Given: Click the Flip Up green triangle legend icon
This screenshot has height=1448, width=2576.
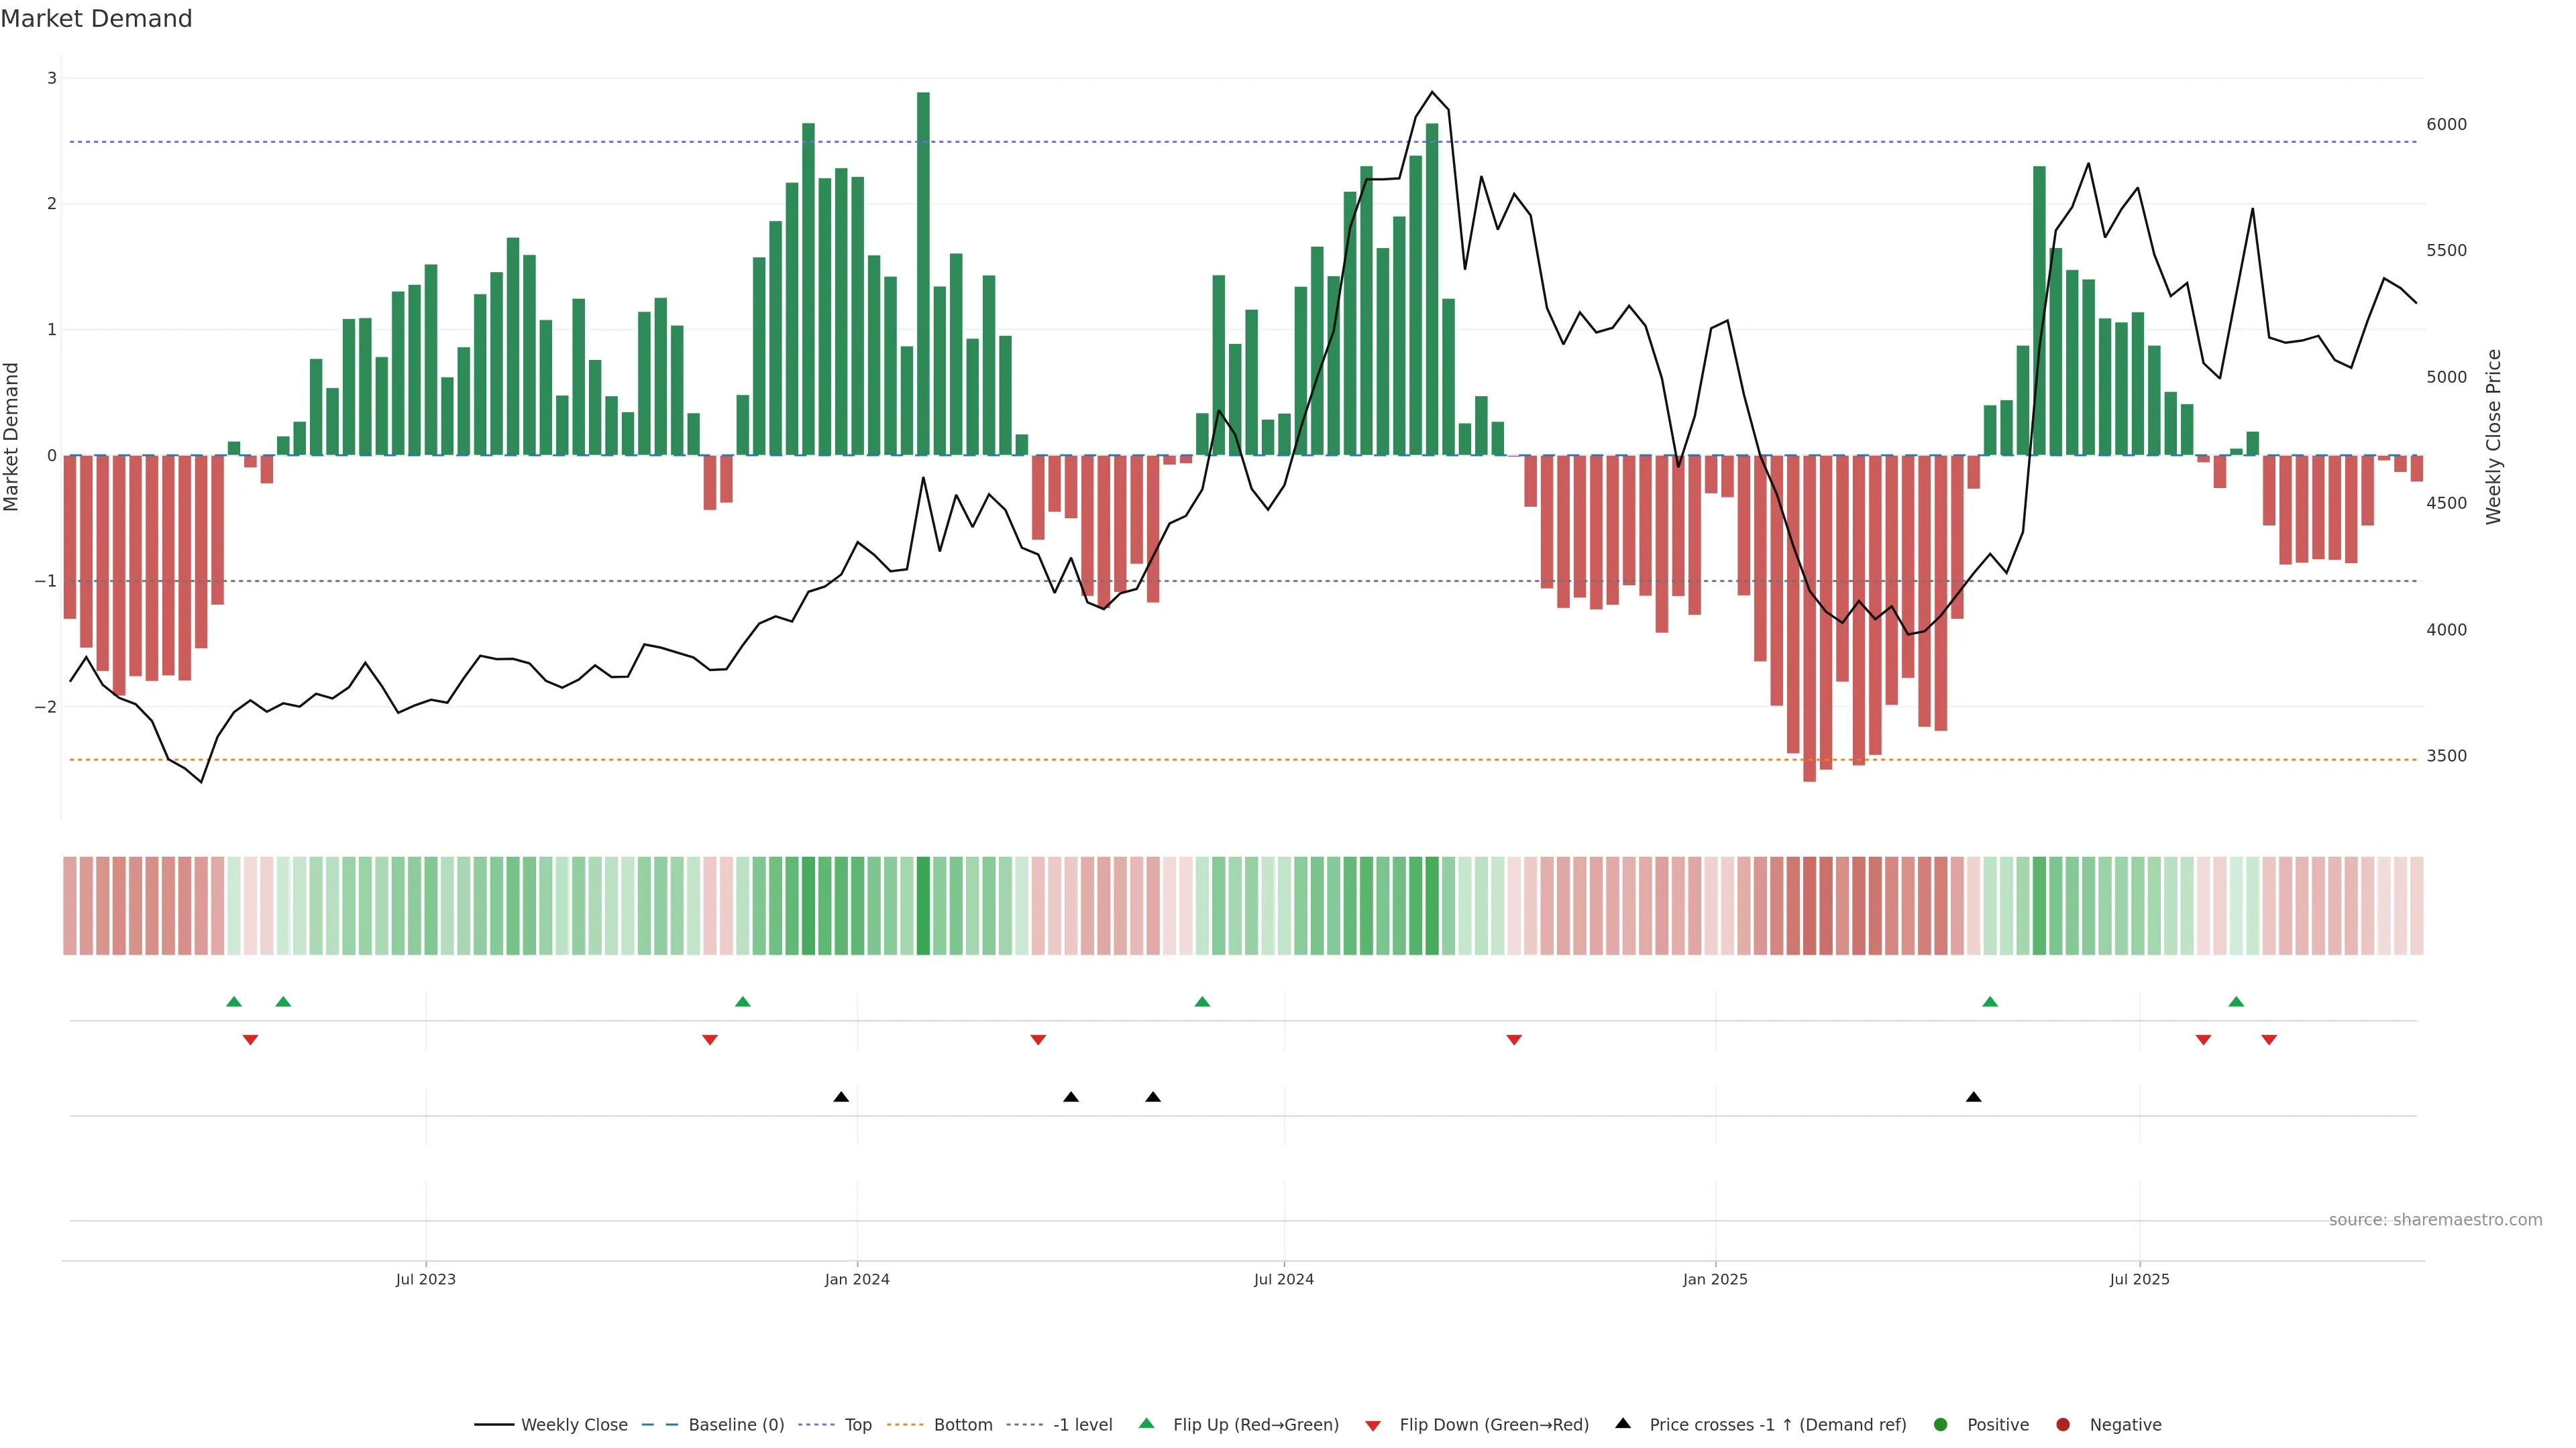Looking at the screenshot, I should click(x=1147, y=1423).
